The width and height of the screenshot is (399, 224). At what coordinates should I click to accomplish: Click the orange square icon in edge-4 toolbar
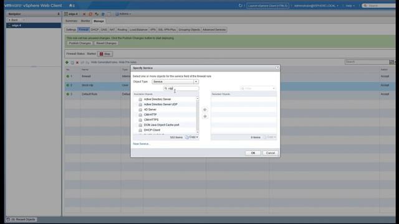click(90, 14)
